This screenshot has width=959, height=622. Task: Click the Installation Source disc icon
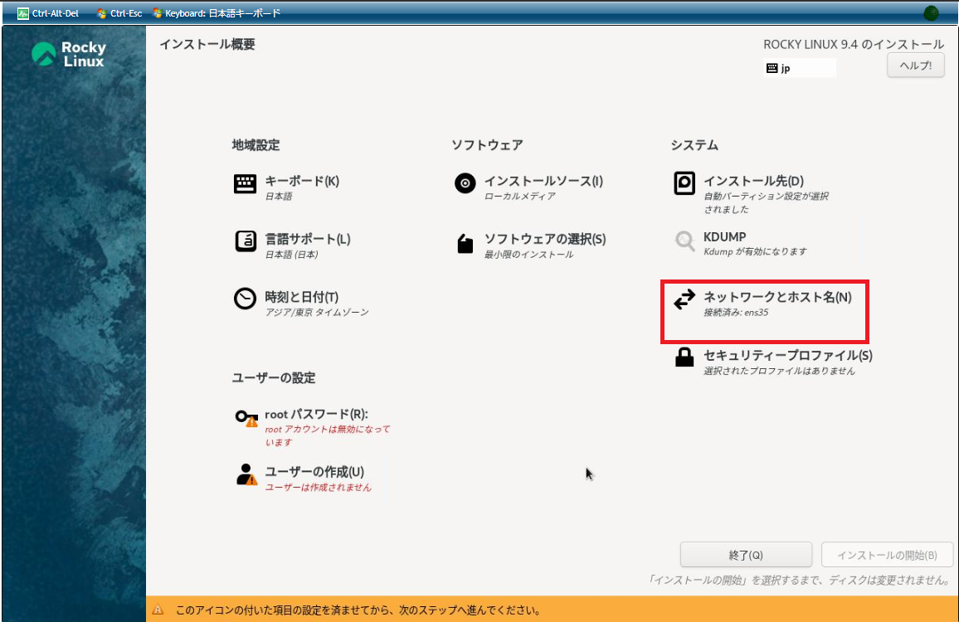[465, 184]
